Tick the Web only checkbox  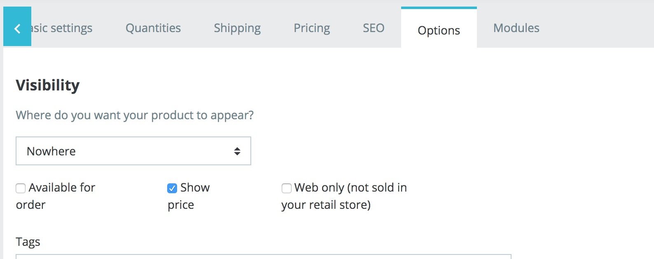click(x=286, y=188)
